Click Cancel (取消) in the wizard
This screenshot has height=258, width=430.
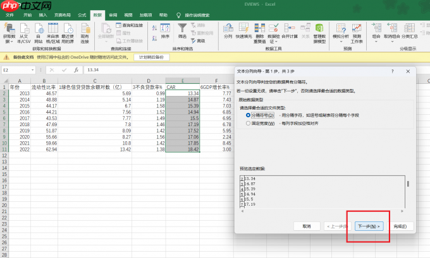[307, 226]
